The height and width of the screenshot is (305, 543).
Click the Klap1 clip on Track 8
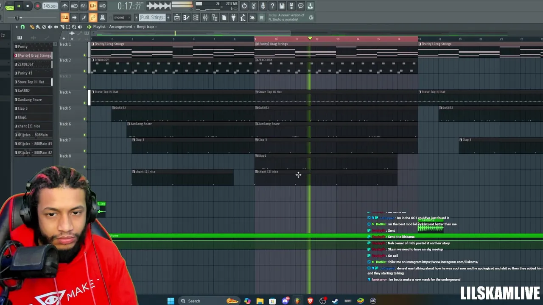(326, 161)
